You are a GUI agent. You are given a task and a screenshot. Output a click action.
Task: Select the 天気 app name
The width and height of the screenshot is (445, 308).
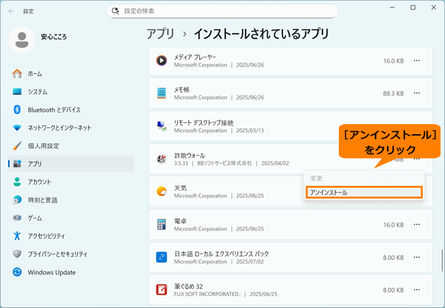(x=181, y=188)
